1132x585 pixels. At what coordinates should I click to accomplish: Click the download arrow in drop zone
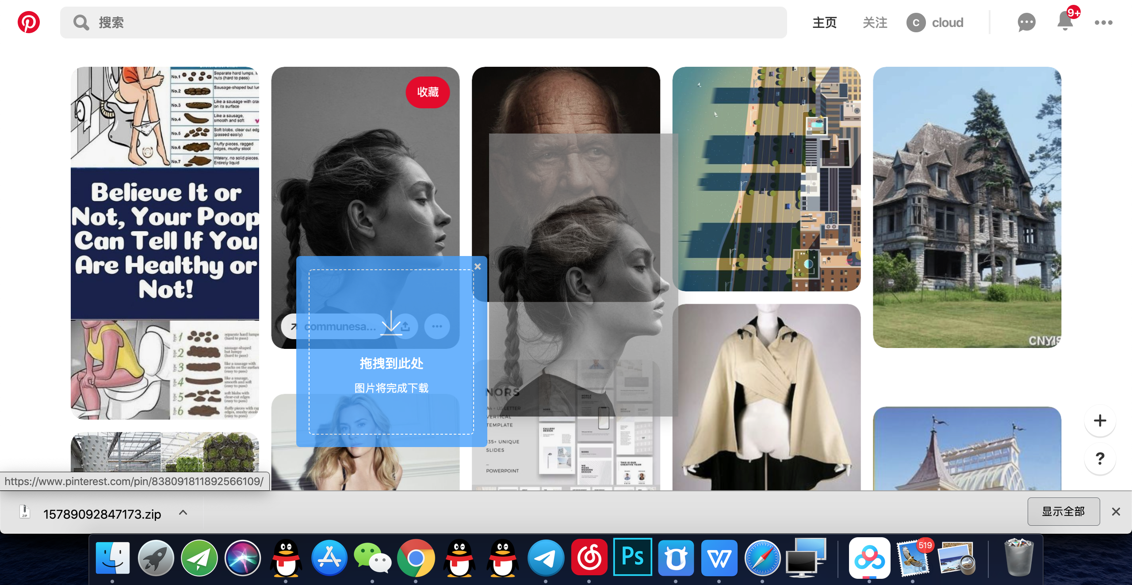coord(391,323)
